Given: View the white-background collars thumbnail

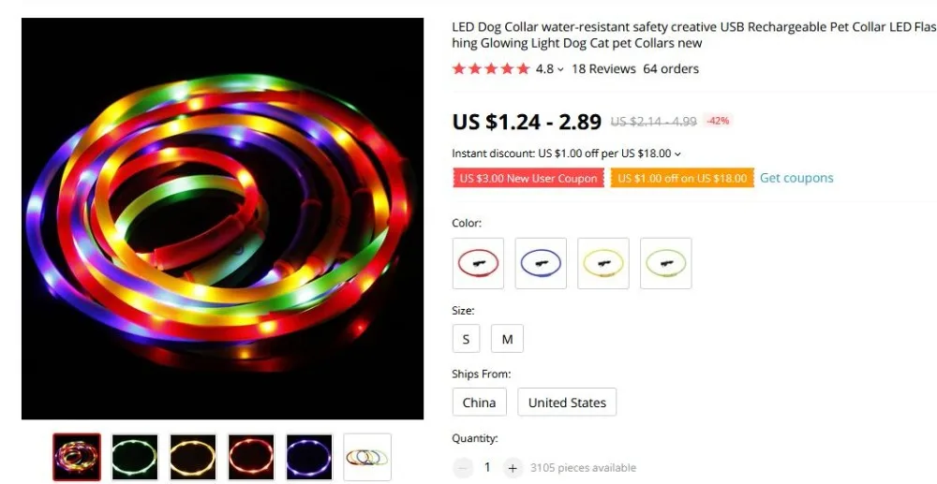Looking at the screenshot, I should (367, 457).
